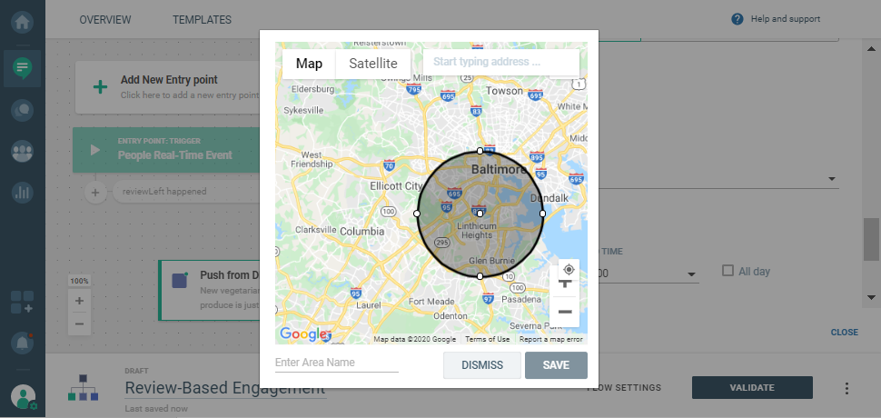Zoom in flow canvas with plus
Image resolution: width=881 pixels, height=418 pixels.
(79, 301)
